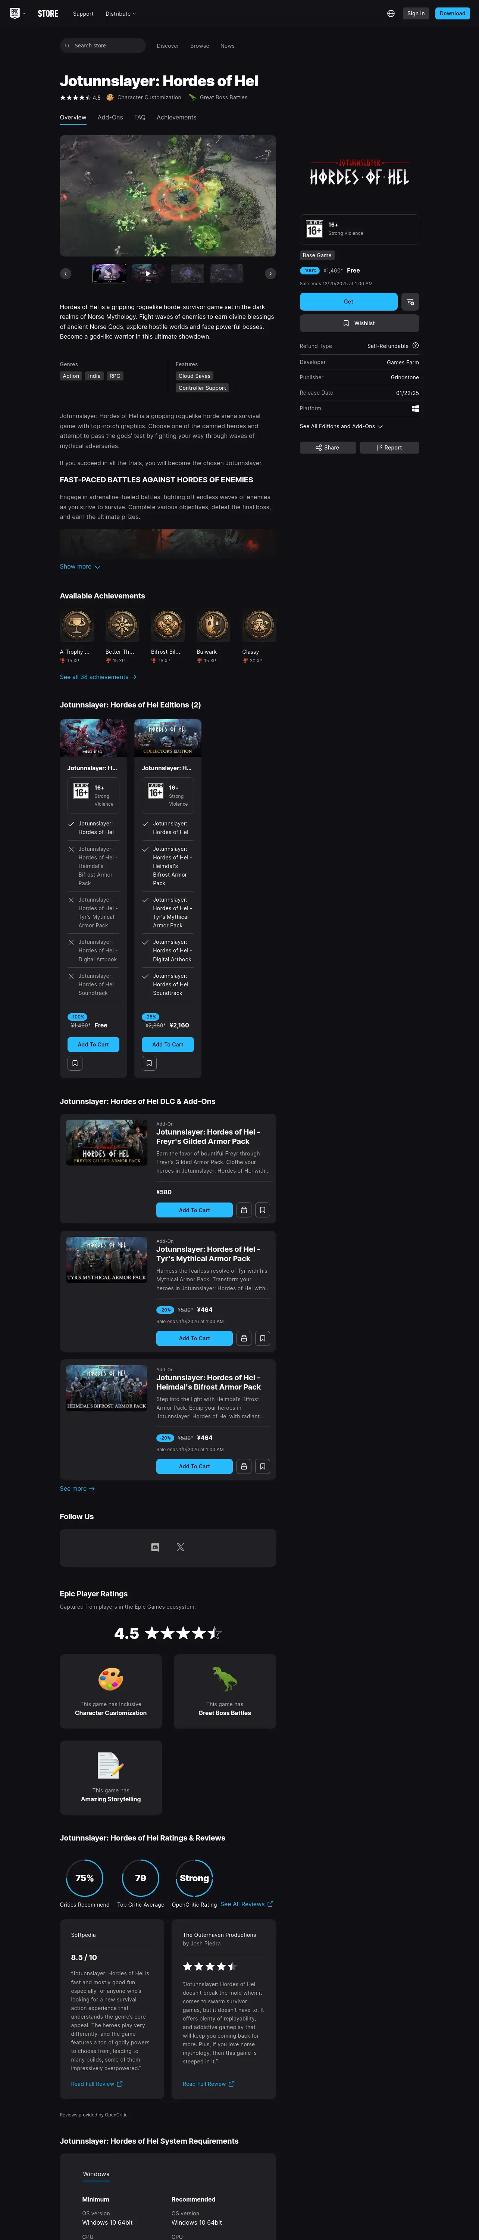The height and width of the screenshot is (2240, 479).
Task: Expand the Distribute dropdown menu
Action: pyautogui.click(x=121, y=14)
